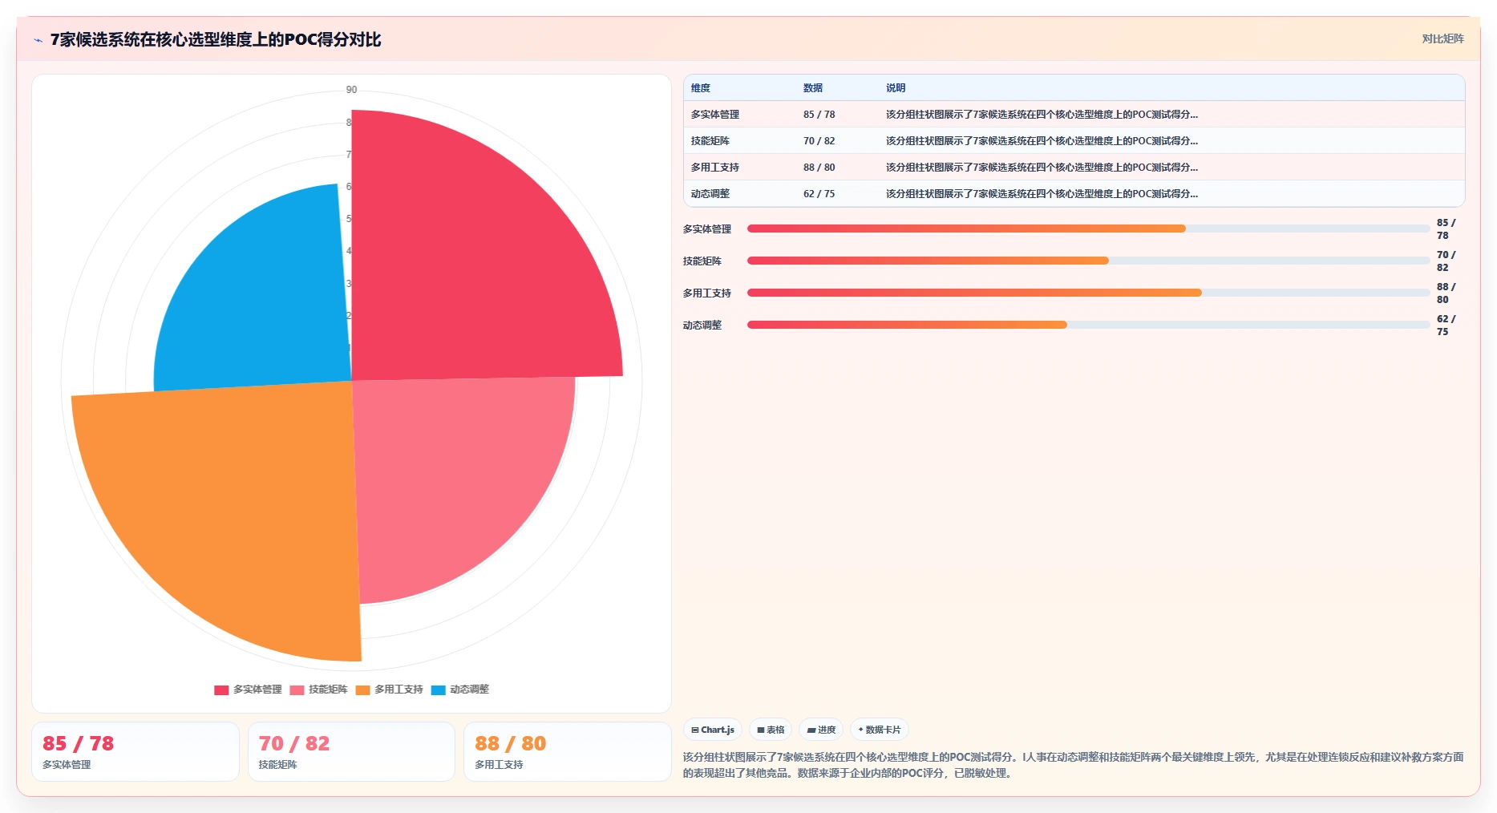Screen dimensions: 1497x813
Task: Toggle the 多实体管理 legend item in the chart
Action: (248, 690)
